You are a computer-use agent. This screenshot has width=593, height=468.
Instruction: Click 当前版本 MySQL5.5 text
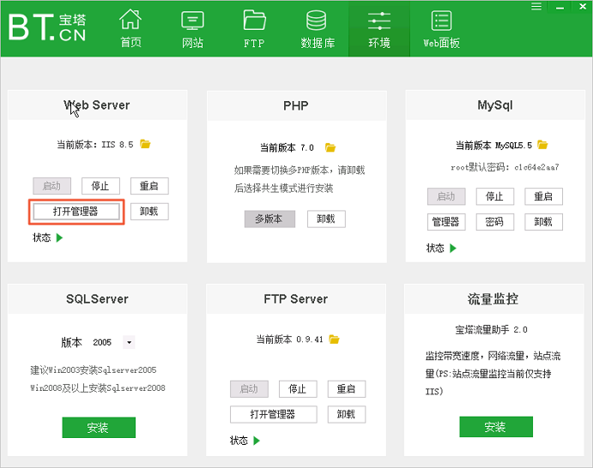point(493,145)
